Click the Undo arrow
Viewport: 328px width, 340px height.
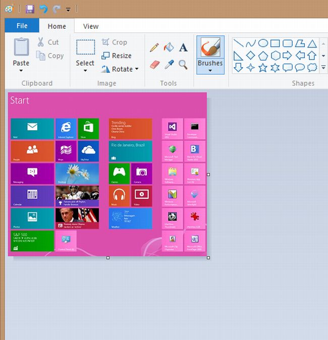(x=43, y=9)
